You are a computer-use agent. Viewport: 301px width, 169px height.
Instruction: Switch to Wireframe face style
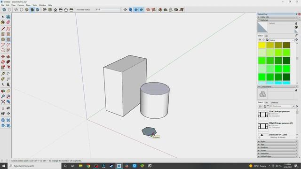(x=16, y=9)
